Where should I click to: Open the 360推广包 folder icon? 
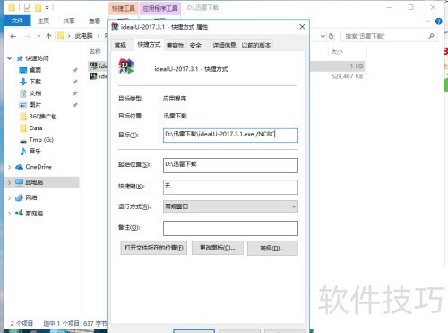pyautogui.click(x=23, y=117)
